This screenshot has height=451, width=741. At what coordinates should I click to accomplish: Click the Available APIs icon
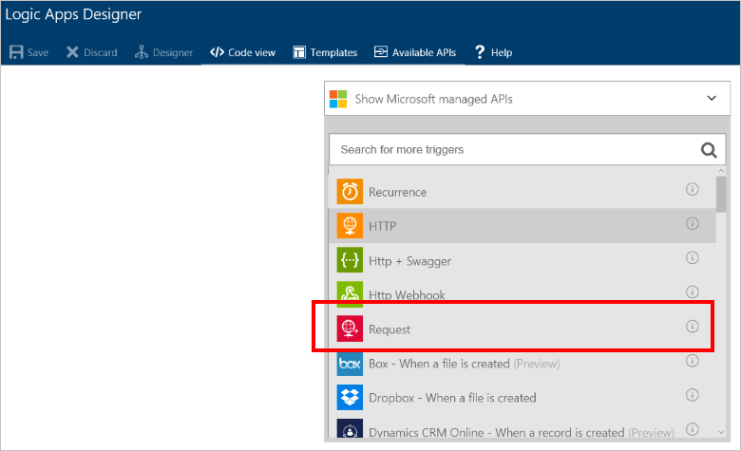380,51
